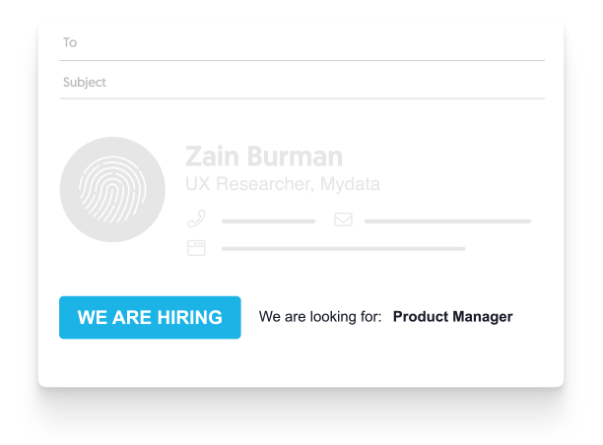
Task: Click the envelope email icon
Action: click(343, 220)
